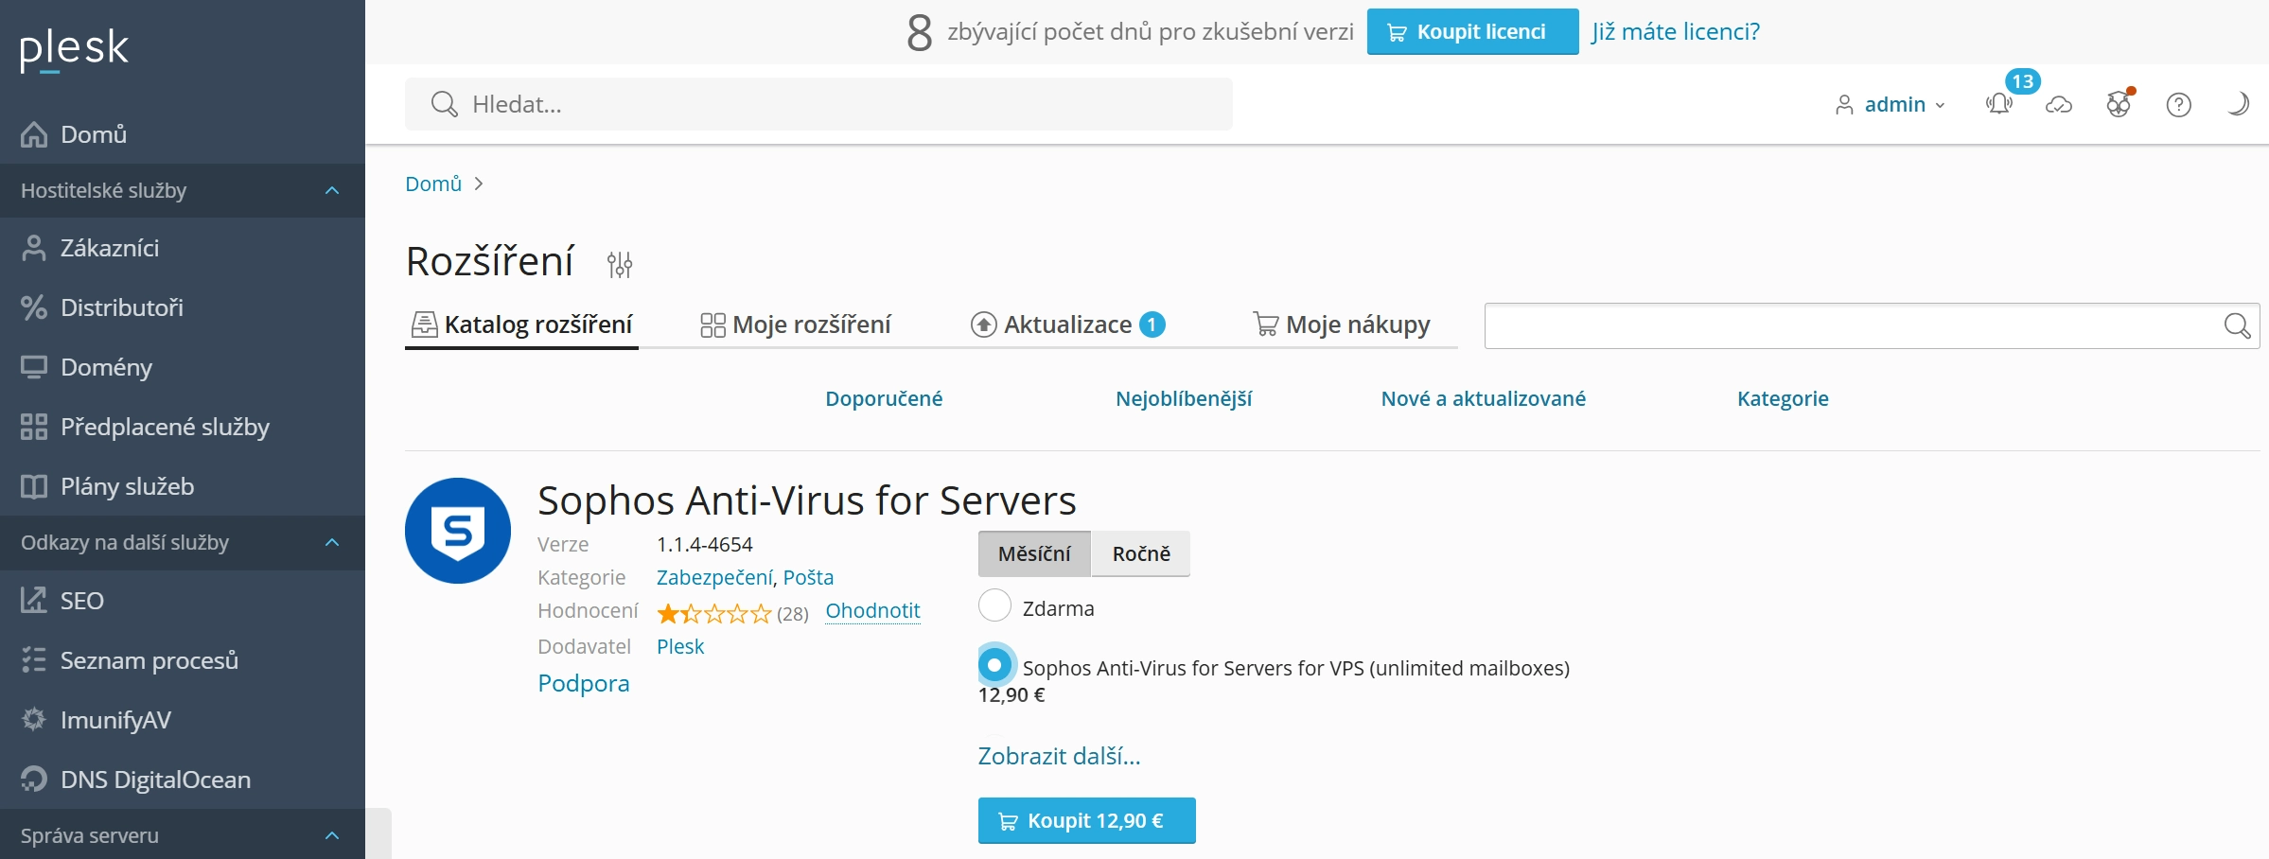Viewport: 2269px width, 859px height.
Task: Select Sophos for VPS radio option
Action: [994, 665]
